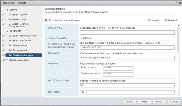
Task: Click the help question mark icon
Action: [176, 3]
